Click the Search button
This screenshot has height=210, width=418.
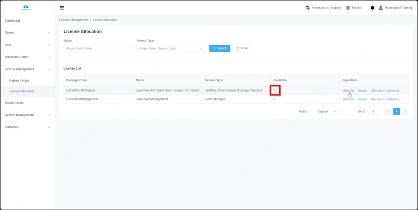219,48
